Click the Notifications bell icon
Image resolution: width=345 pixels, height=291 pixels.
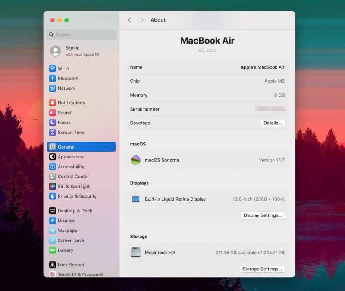pyautogui.click(x=52, y=103)
